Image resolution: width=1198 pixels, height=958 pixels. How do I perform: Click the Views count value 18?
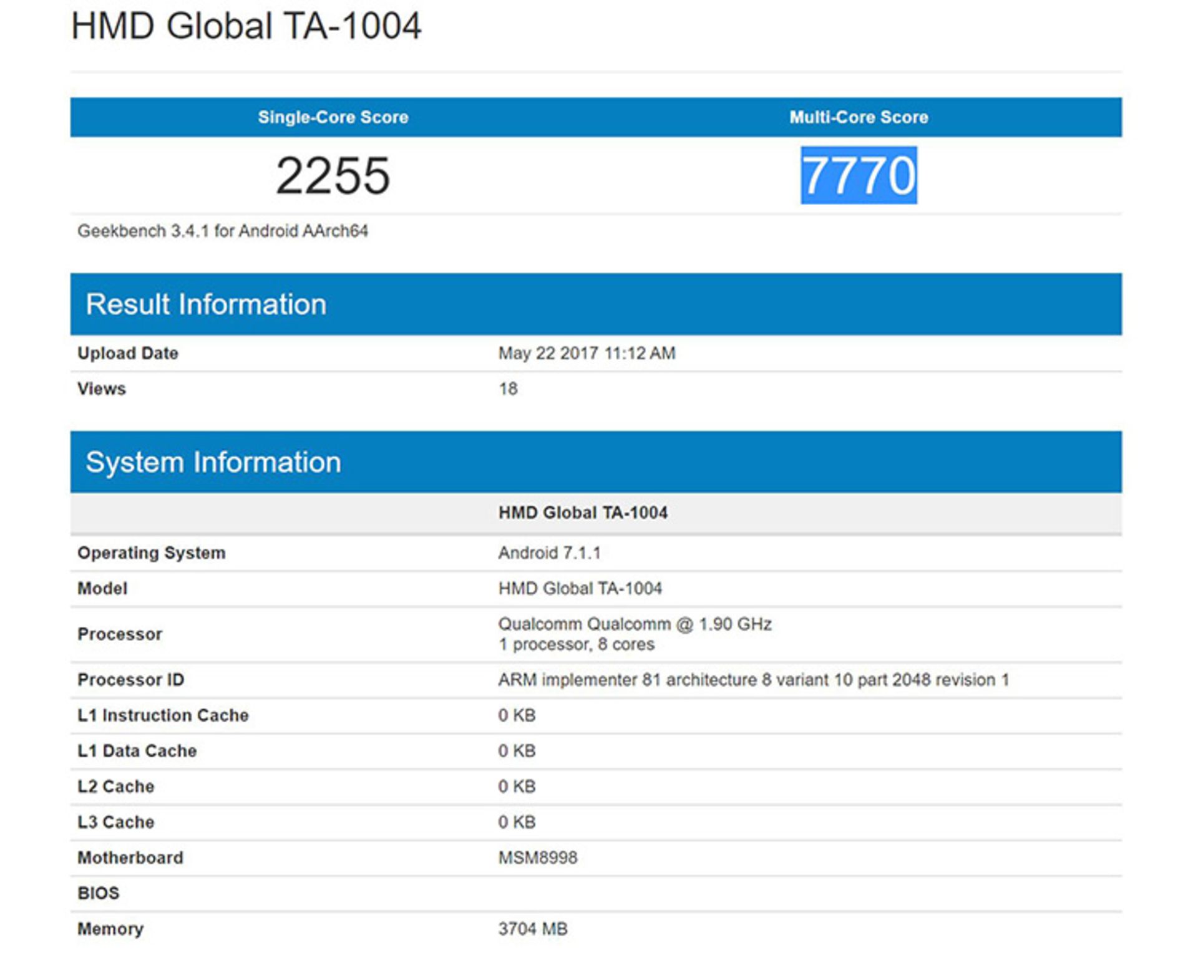click(x=508, y=389)
